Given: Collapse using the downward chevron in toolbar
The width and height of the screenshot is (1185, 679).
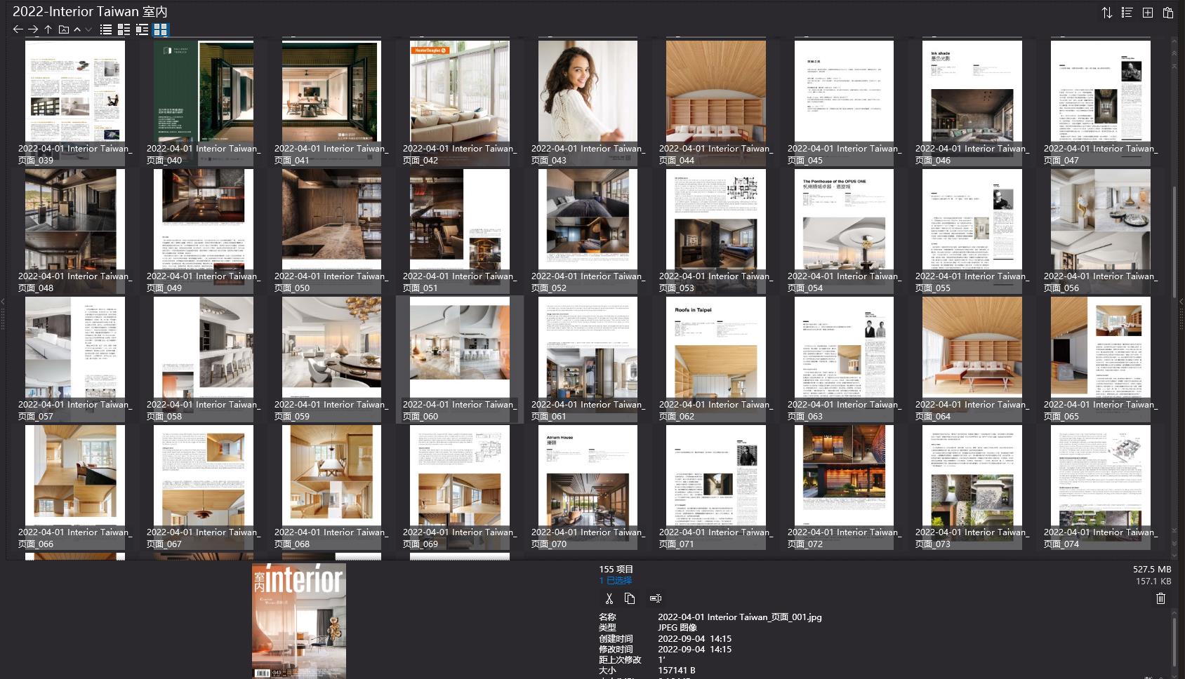Looking at the screenshot, I should 88,29.
